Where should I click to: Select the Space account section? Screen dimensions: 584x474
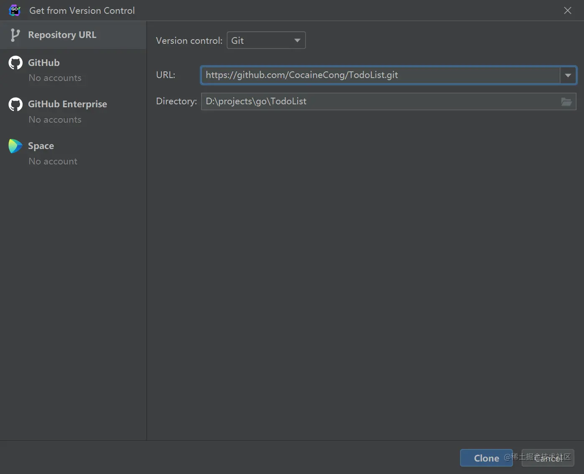point(73,153)
